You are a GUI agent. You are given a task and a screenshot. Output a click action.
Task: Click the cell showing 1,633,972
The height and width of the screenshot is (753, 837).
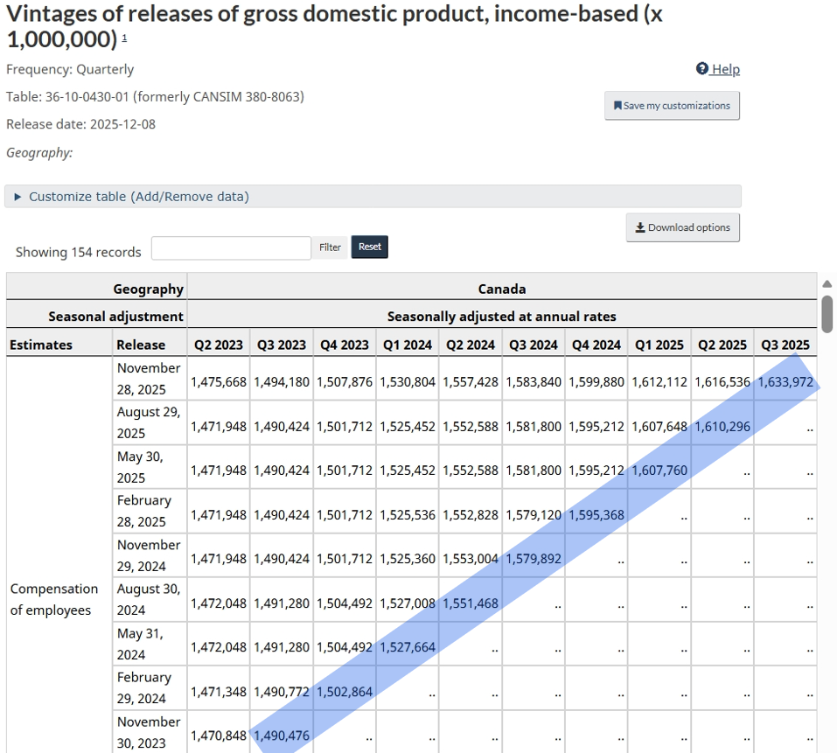click(x=785, y=381)
